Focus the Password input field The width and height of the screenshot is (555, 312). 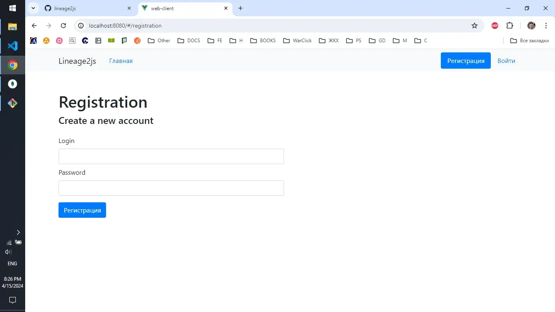coord(171,188)
